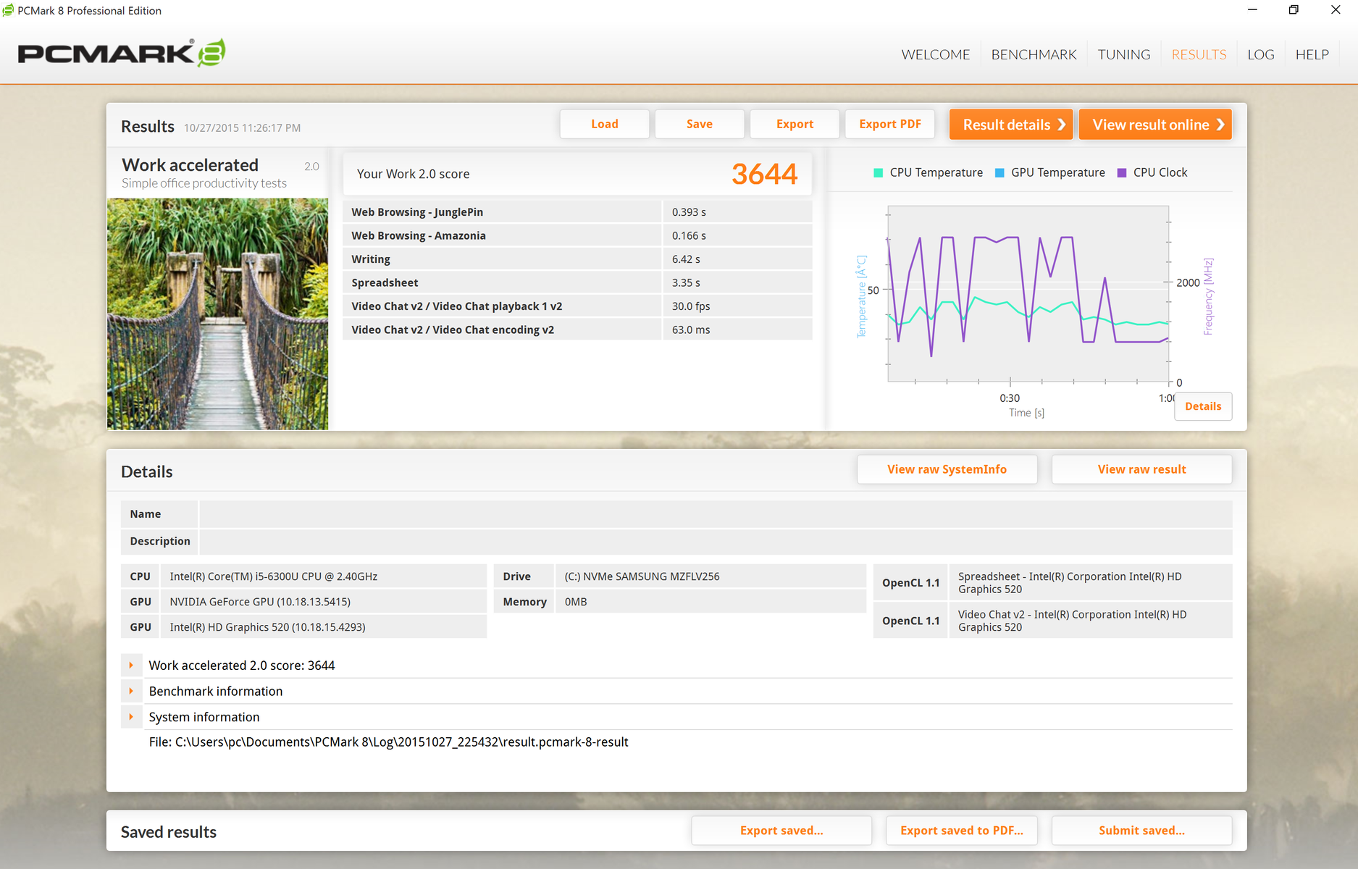Select the Spreadsheet result row
The width and height of the screenshot is (1358, 869).
[577, 282]
